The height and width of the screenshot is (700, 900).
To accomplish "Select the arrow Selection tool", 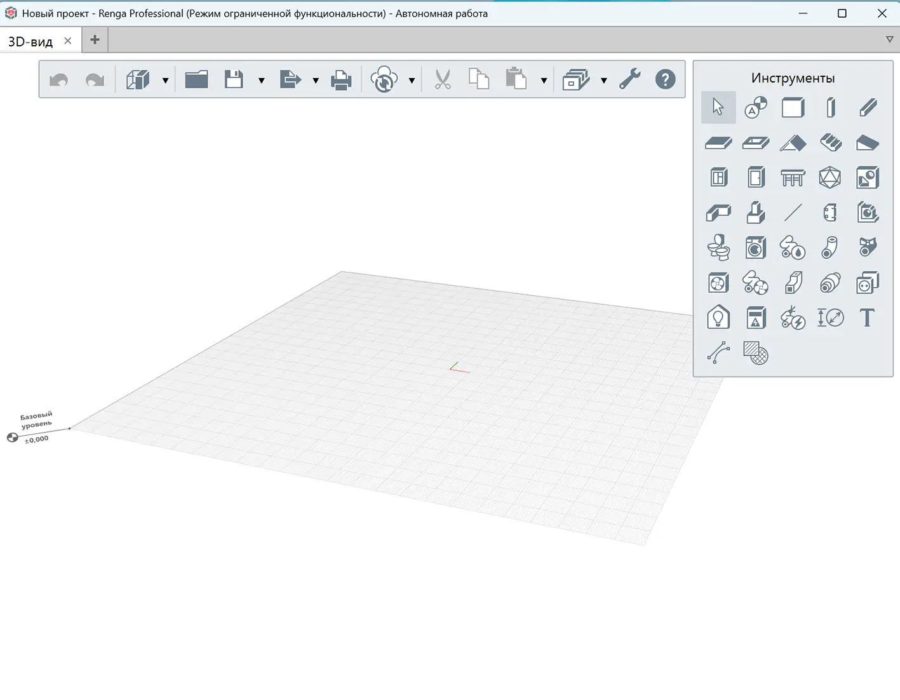I will (x=718, y=107).
